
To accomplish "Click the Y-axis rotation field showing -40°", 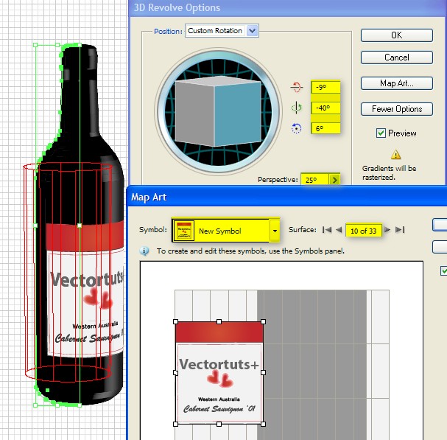I will (x=325, y=108).
